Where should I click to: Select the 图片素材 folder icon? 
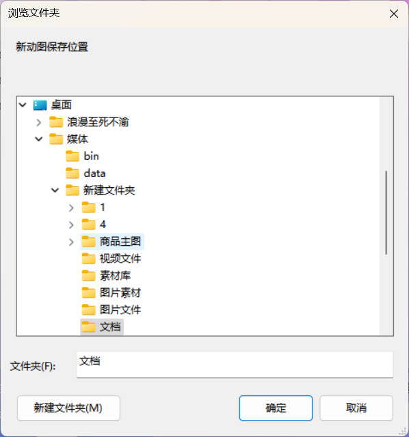click(88, 293)
